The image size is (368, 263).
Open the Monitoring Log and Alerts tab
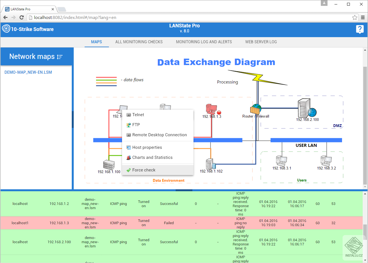coord(204,42)
